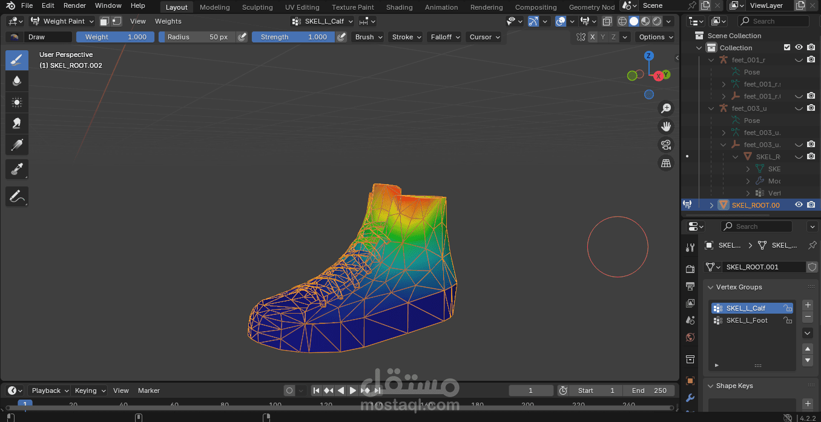Add a new vertex group with plus button
This screenshot has width=821, height=422.
click(x=807, y=305)
